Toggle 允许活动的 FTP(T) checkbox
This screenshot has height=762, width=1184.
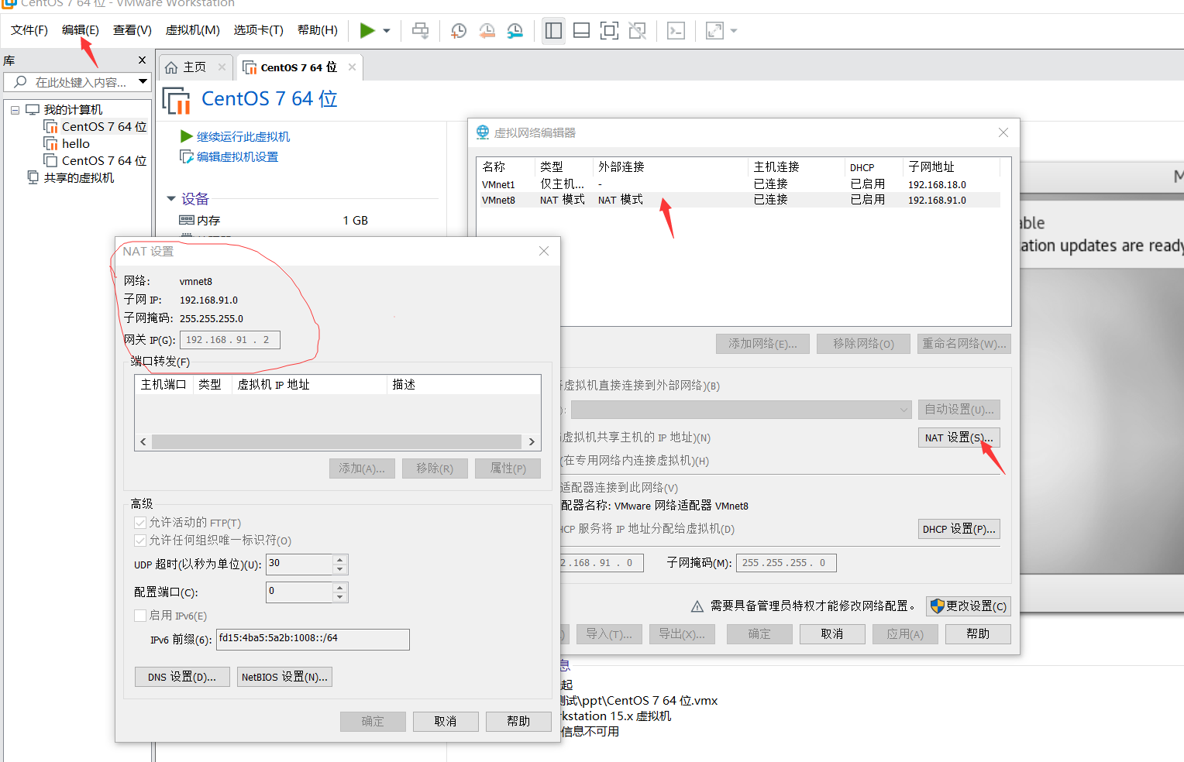coord(140,523)
